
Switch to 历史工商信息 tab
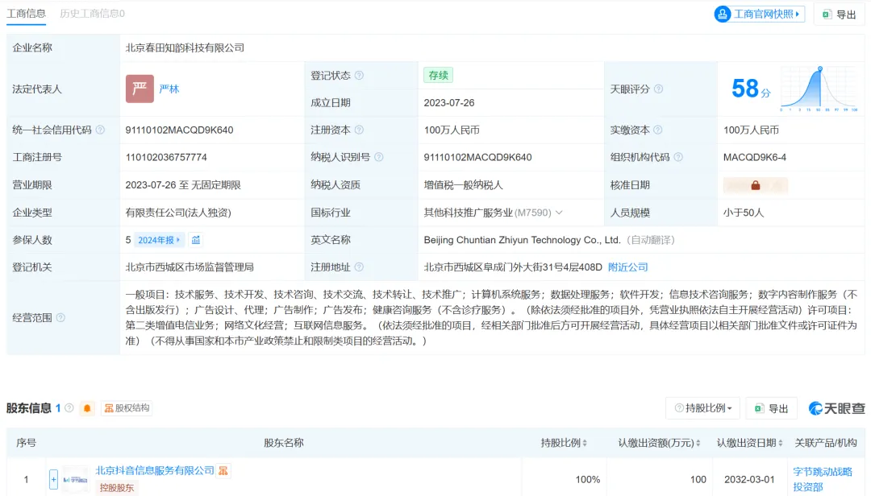coord(92,14)
